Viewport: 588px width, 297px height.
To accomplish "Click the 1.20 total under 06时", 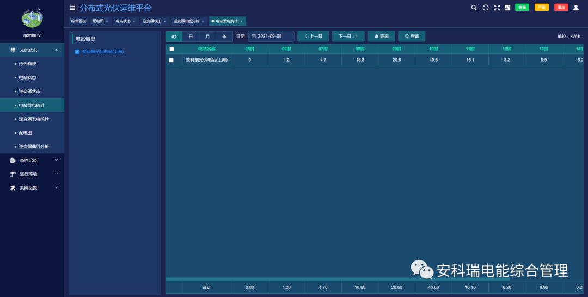I will tap(286, 287).
